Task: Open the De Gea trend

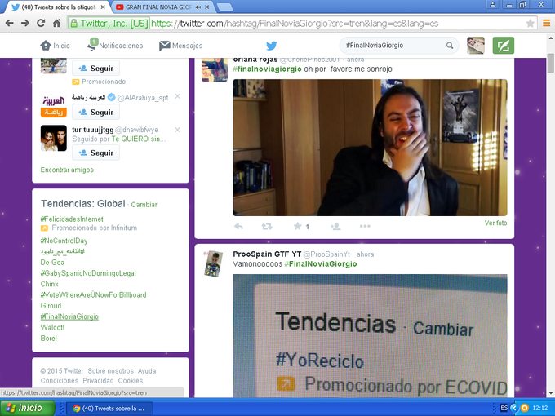Action: point(52,263)
